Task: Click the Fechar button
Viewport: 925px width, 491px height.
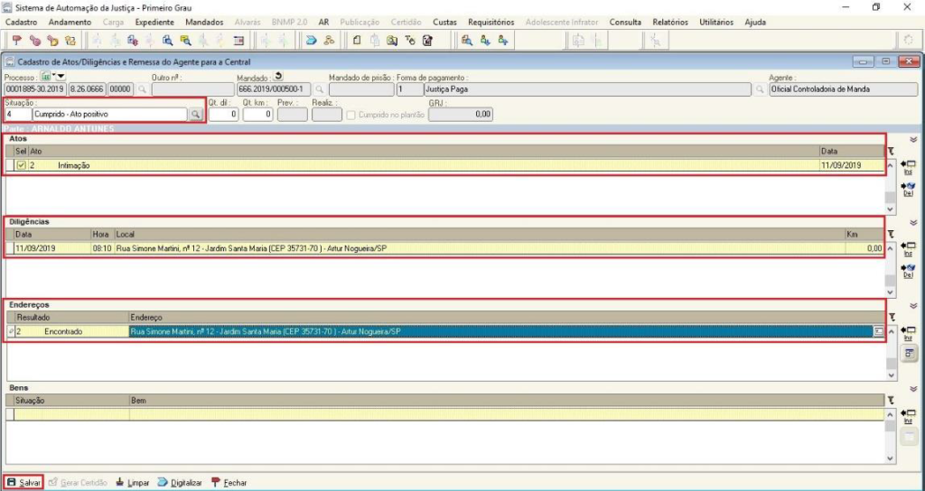Action: coord(229,482)
